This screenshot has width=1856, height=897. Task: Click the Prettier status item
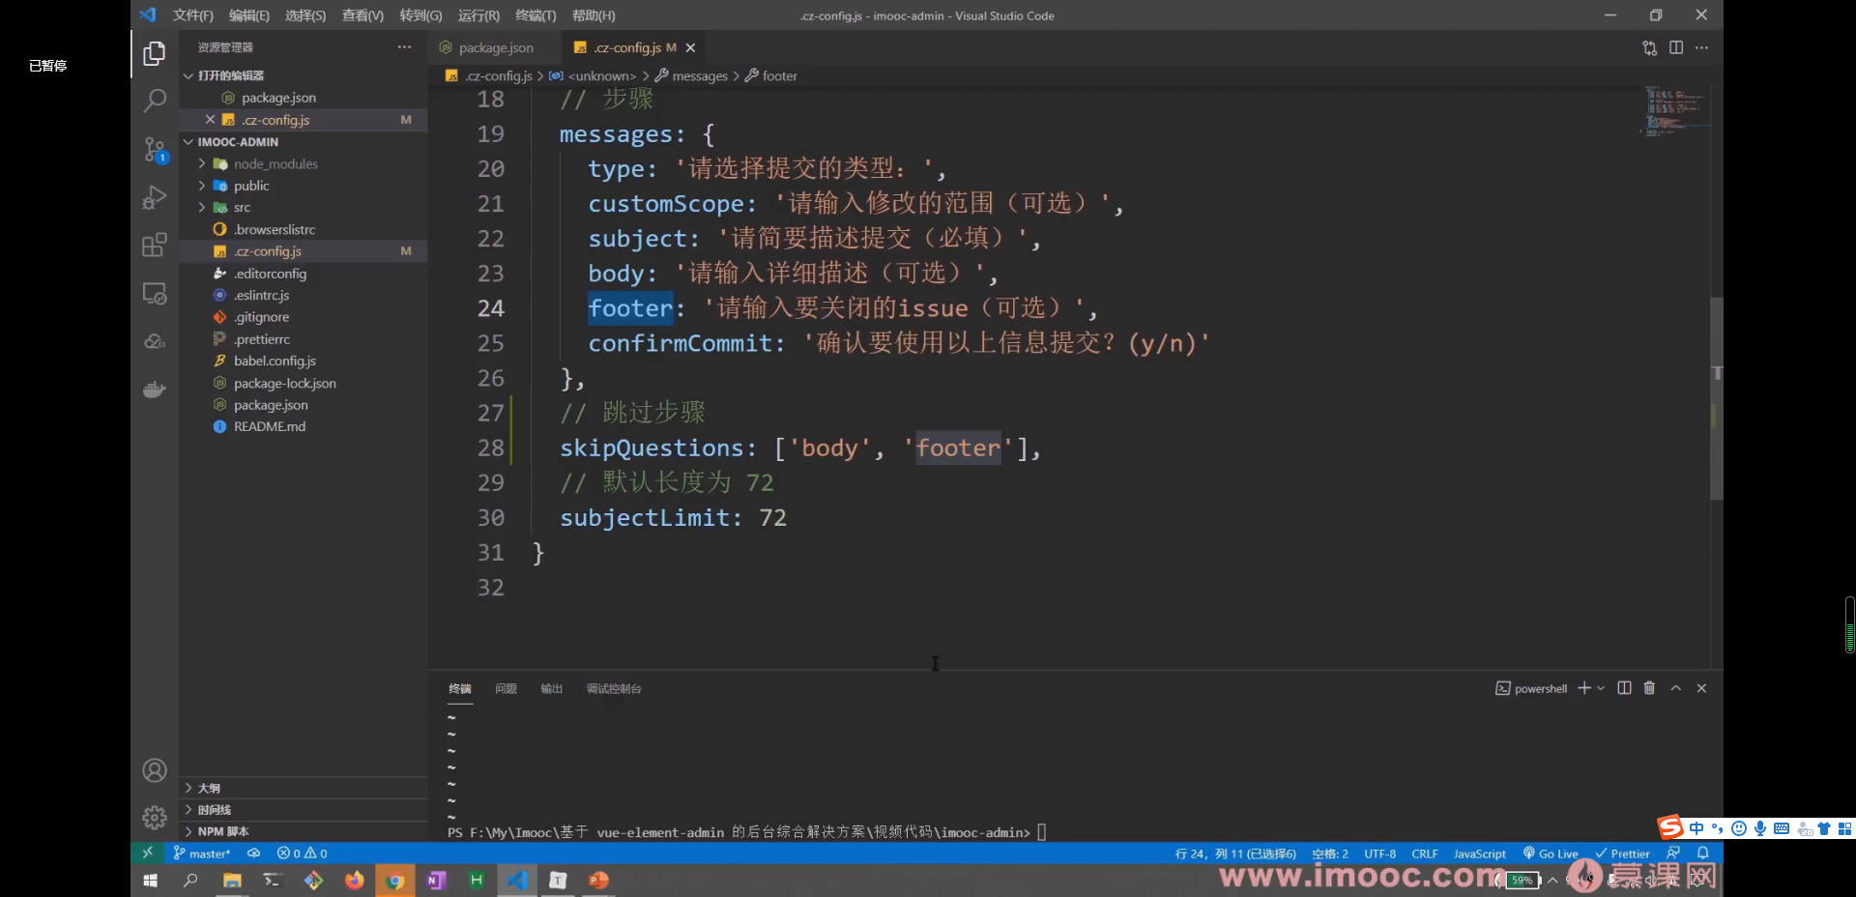pyautogui.click(x=1623, y=854)
